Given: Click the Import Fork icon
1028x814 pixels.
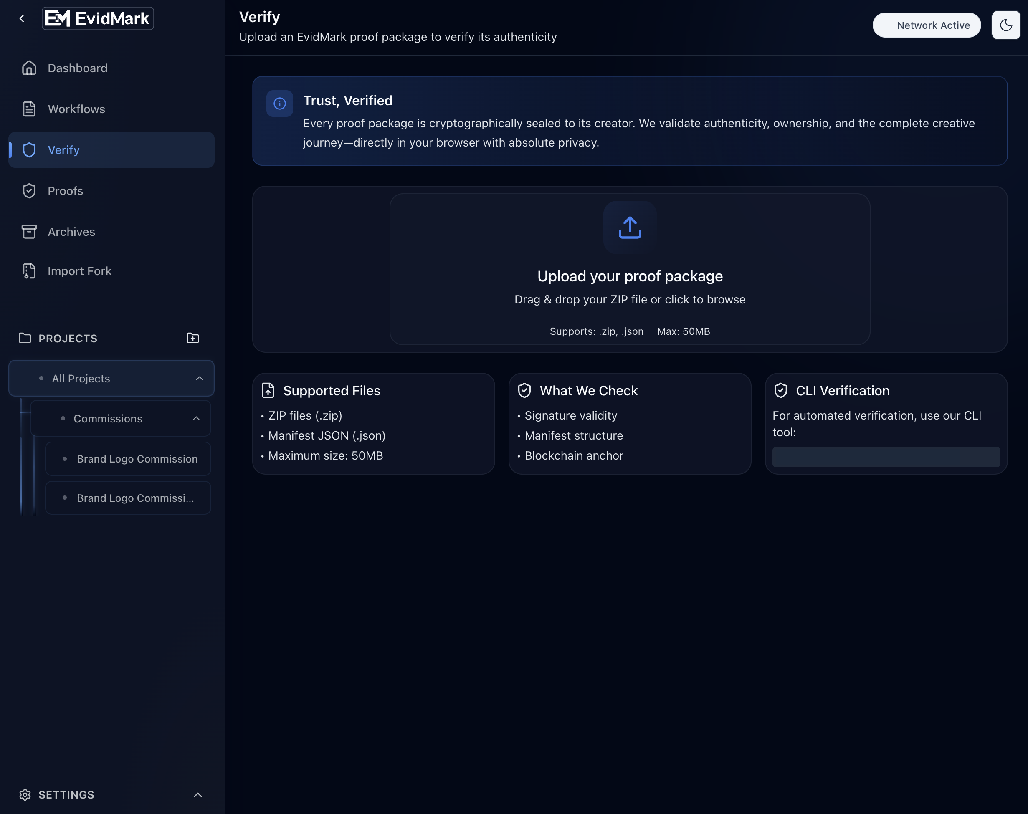Looking at the screenshot, I should 28,270.
